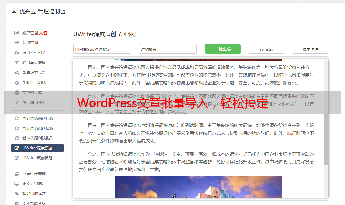Click the 文本智能分类 pie chart icon
The height and width of the screenshot is (205, 345).
17,203
